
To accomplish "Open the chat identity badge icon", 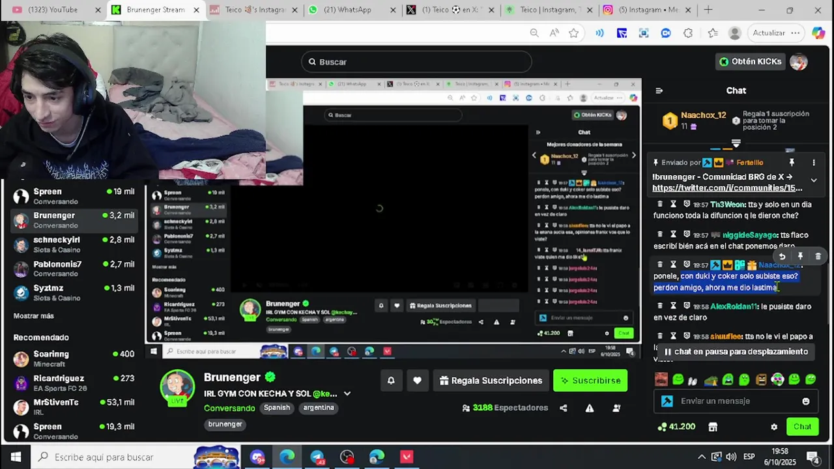I will 667,401.
